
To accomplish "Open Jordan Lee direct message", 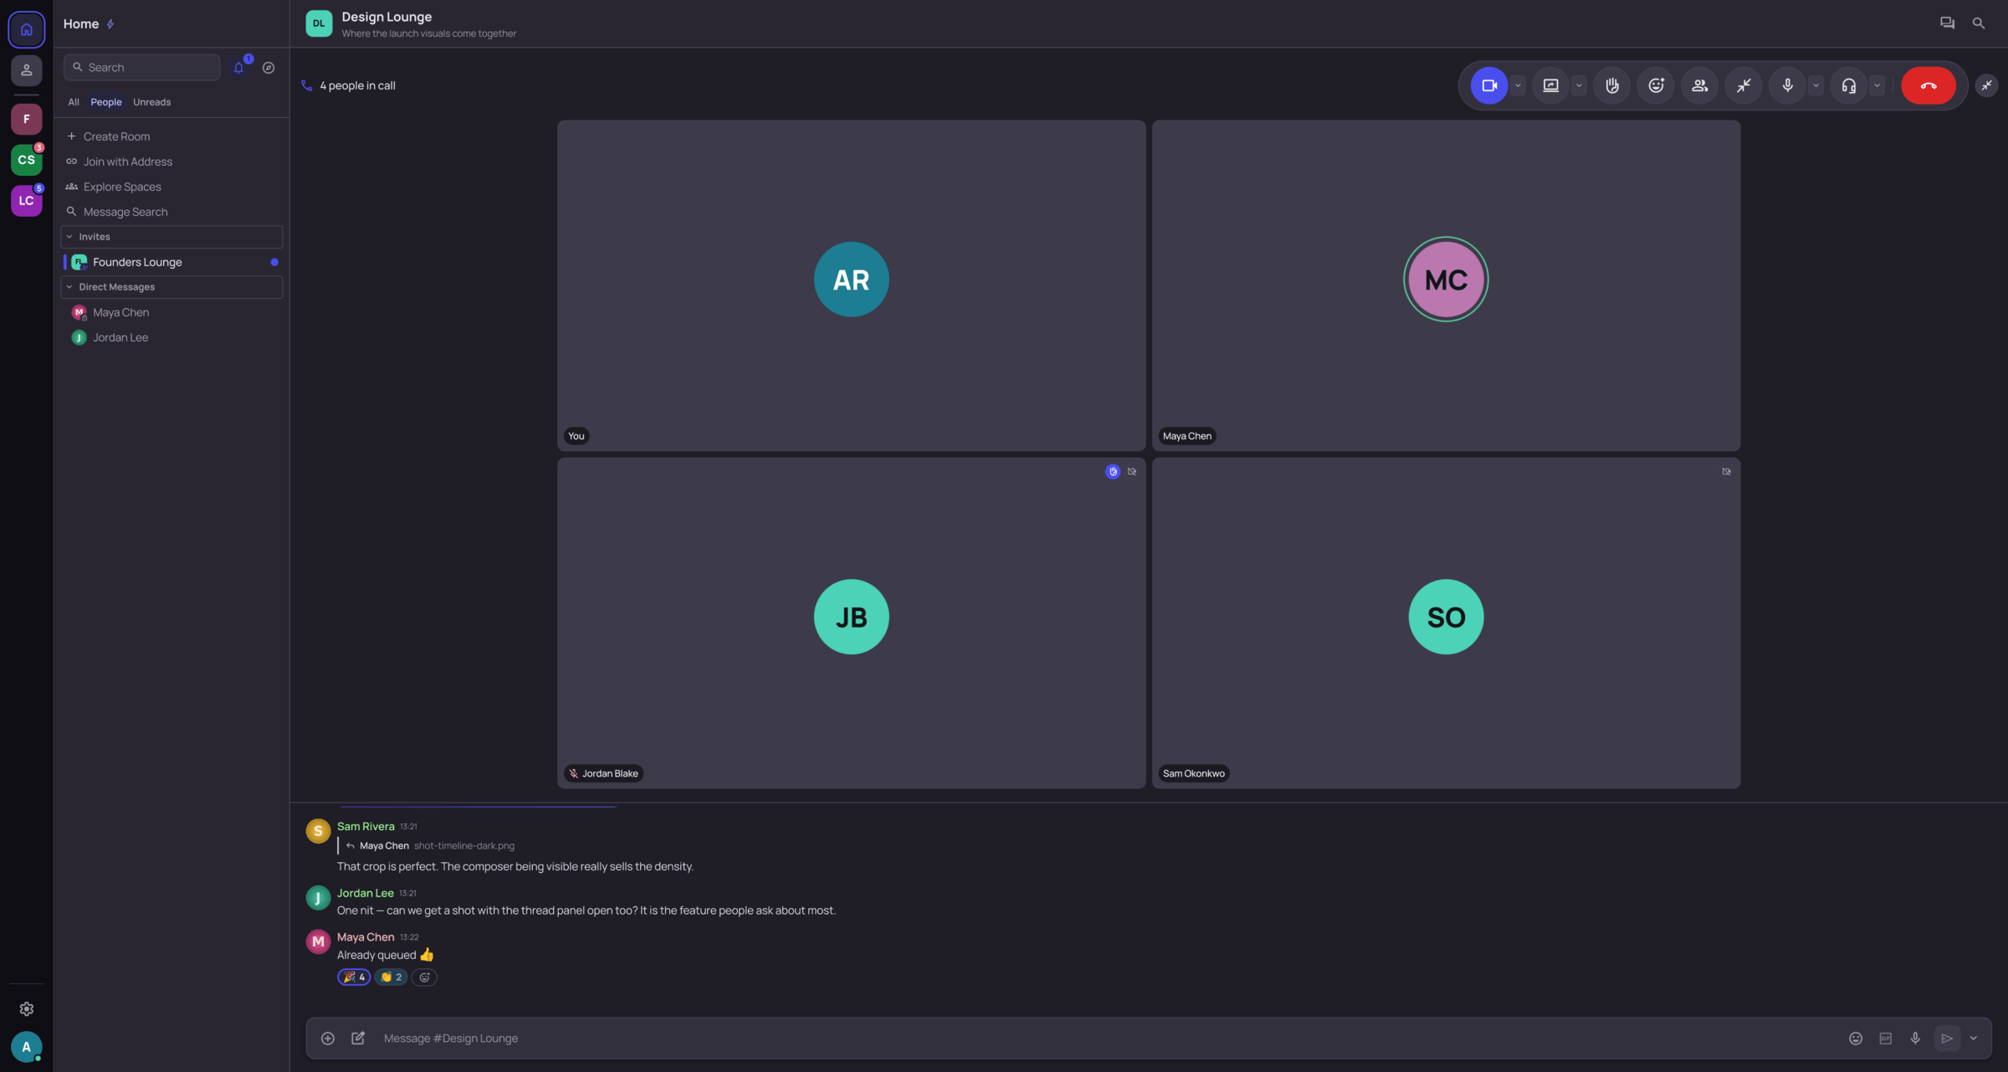I will [x=173, y=337].
